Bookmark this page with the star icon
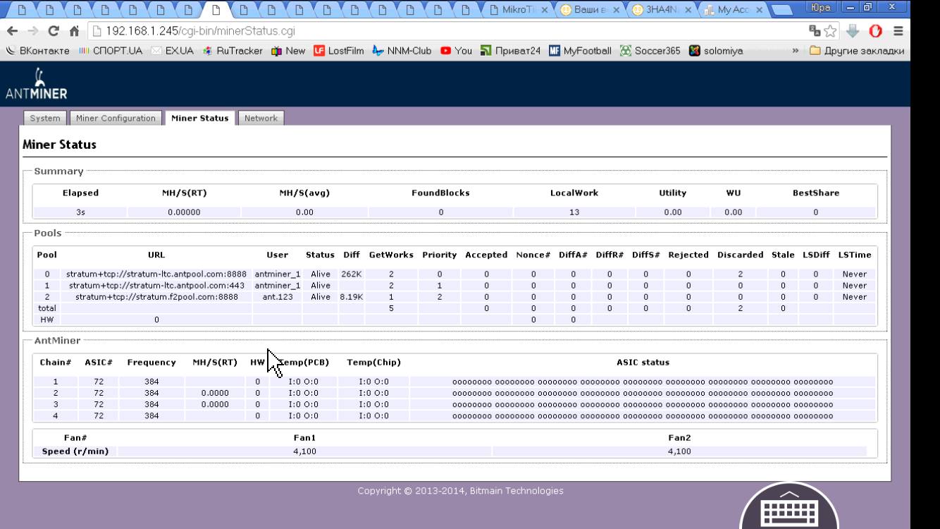This screenshot has height=529, width=940. click(x=830, y=31)
